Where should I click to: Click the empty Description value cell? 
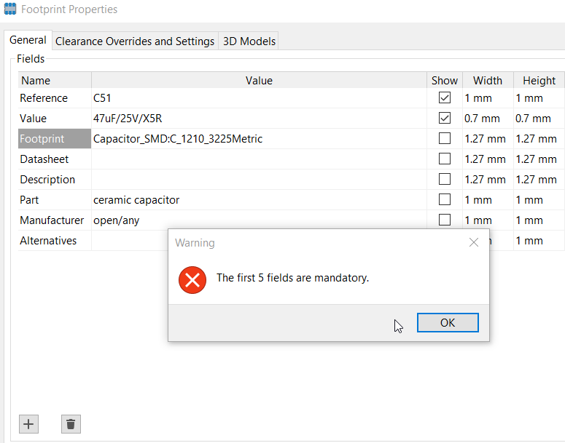point(259,180)
